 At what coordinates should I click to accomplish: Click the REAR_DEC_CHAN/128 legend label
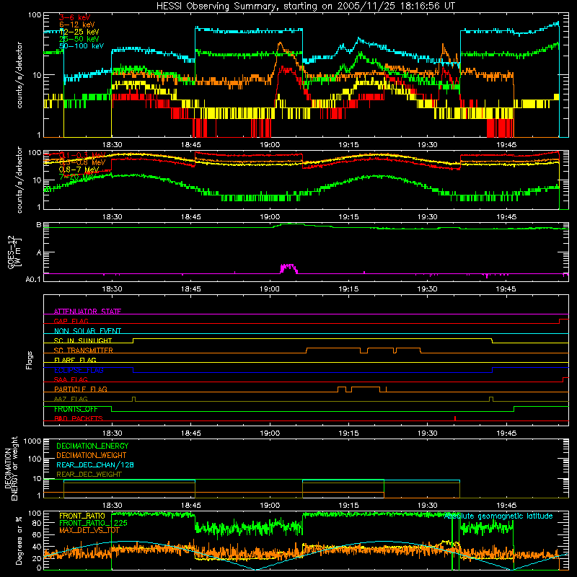point(95,464)
